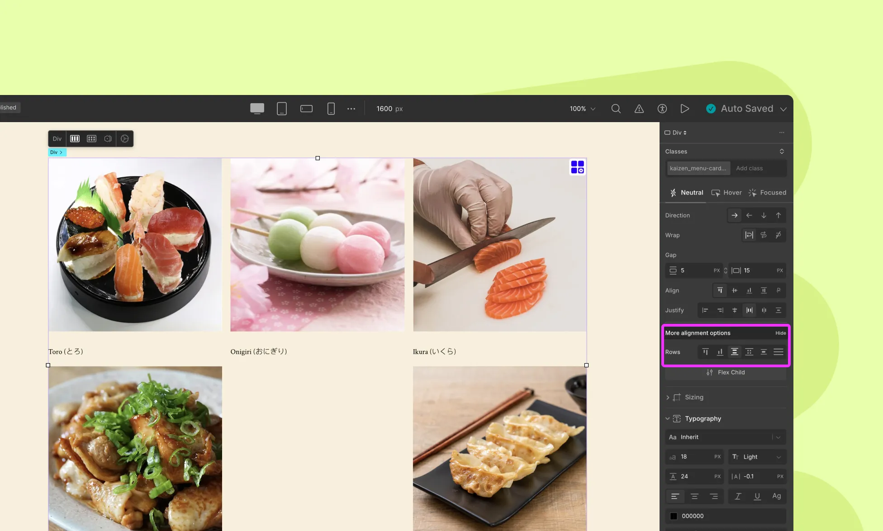Switch to landscape phone viewport
This screenshot has height=531, width=883.
click(306, 109)
